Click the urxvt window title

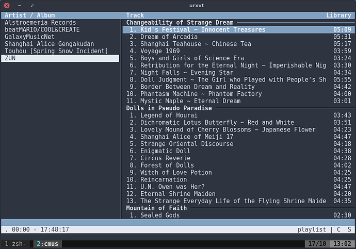pos(197,6)
